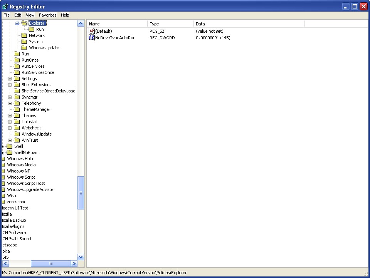Expand the Shell Extensions key

point(10,85)
